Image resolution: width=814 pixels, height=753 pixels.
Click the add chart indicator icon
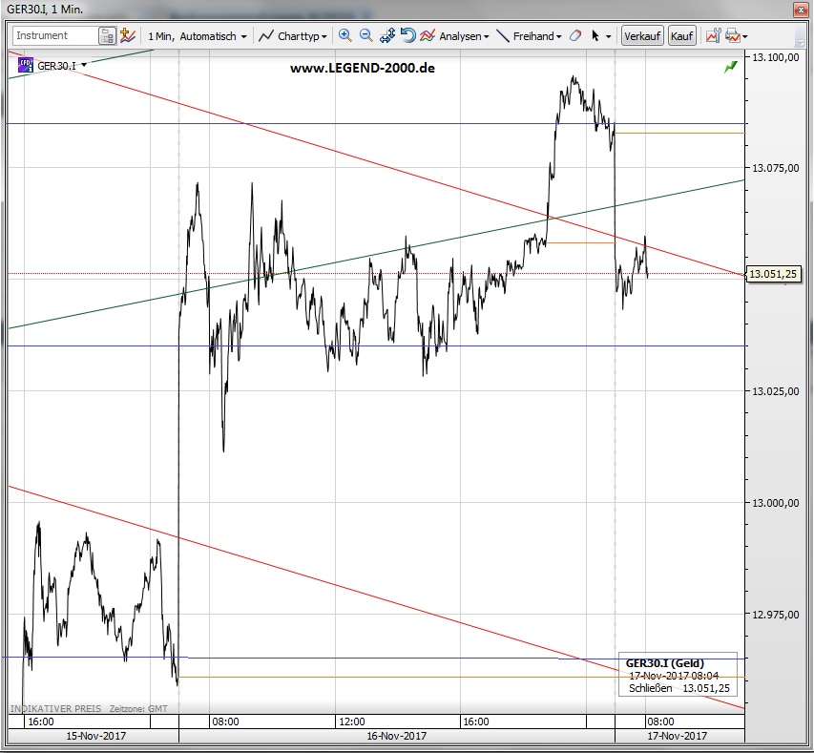[128, 35]
